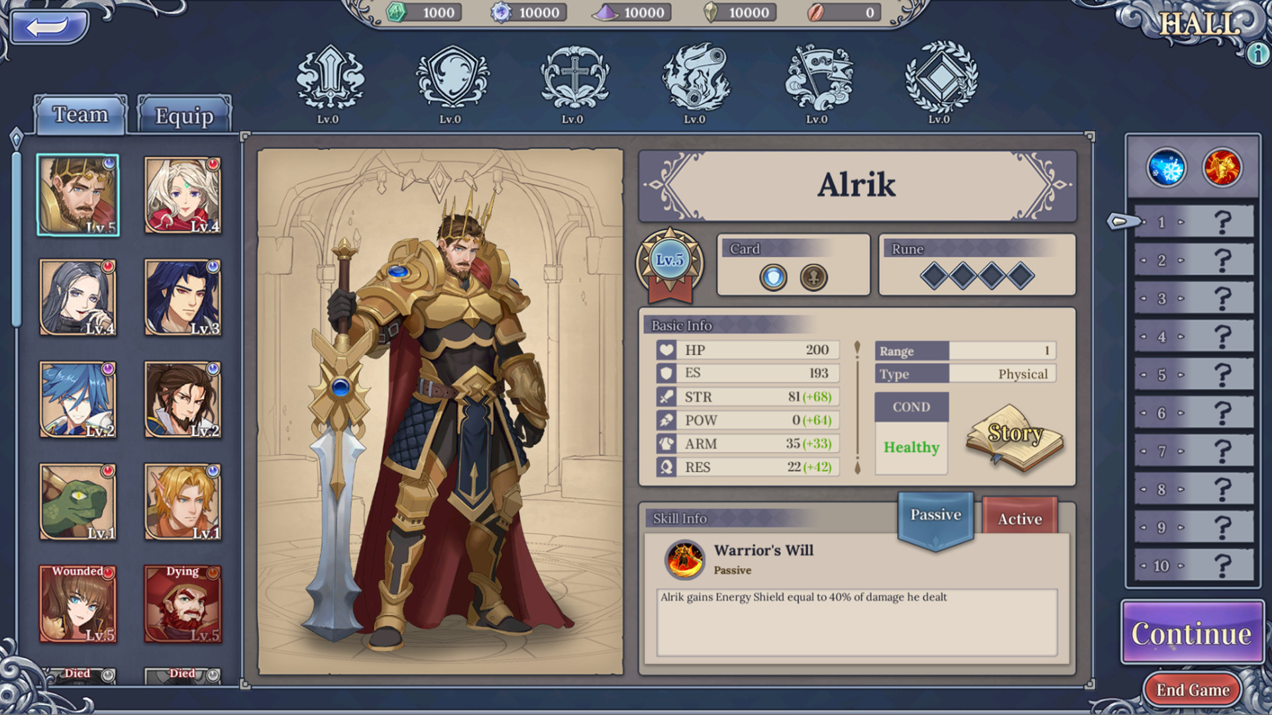Select the cross crest upgrade emblem
The width and height of the screenshot is (1272, 715).
click(574, 77)
